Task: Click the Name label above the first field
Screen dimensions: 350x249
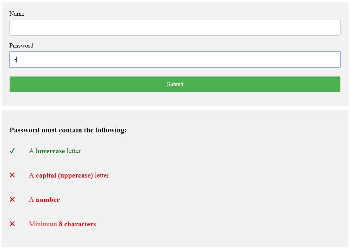Action: (x=17, y=14)
